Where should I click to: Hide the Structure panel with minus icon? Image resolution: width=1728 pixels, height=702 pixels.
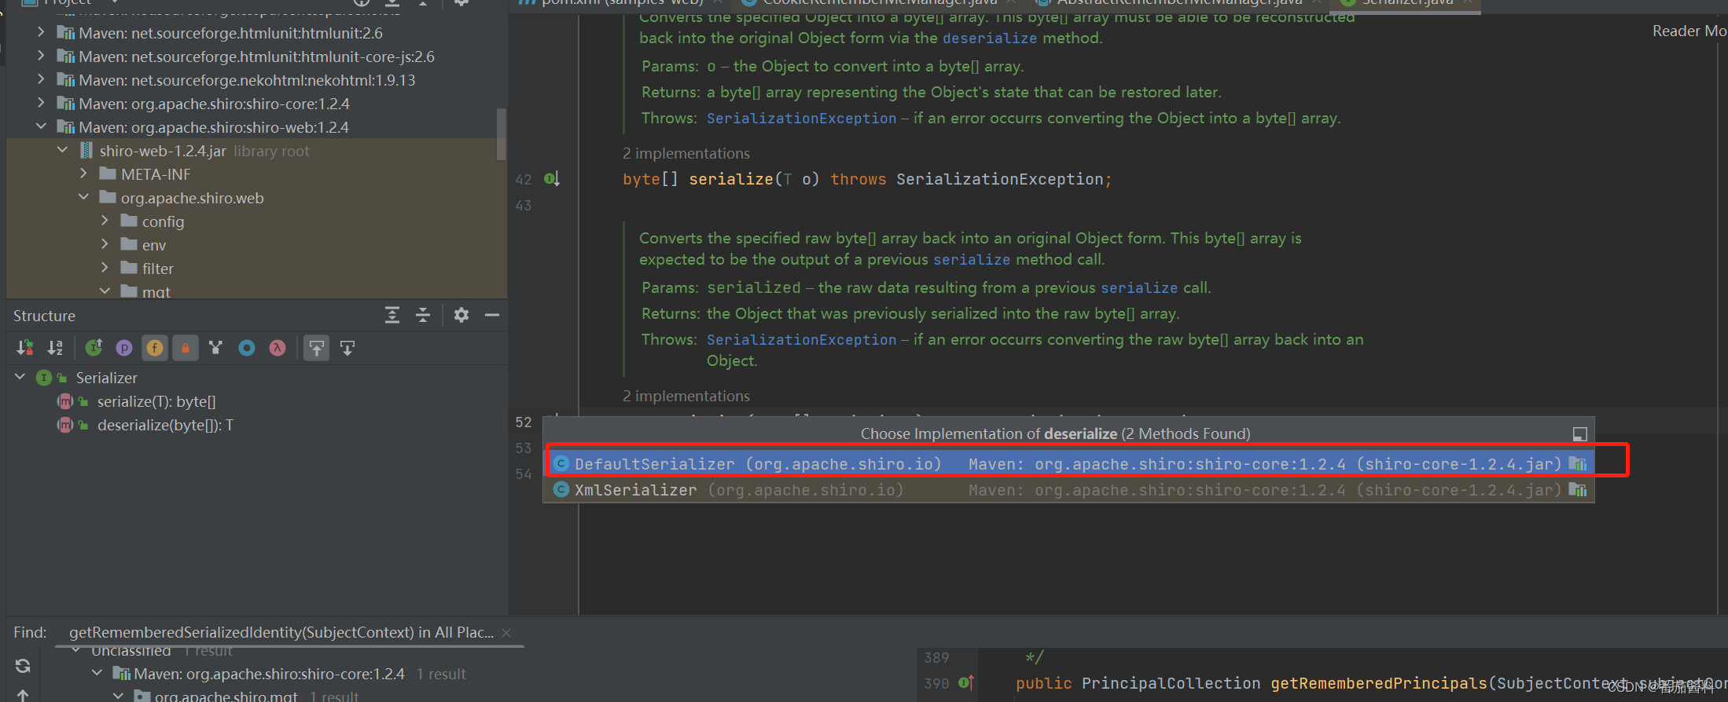point(492,315)
